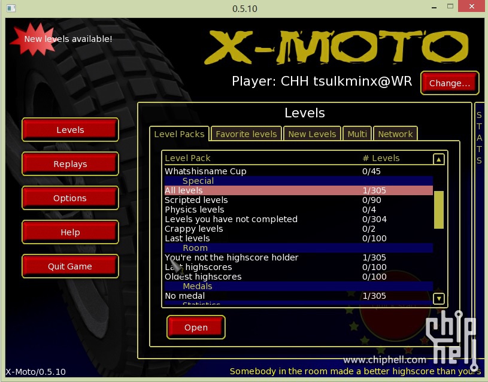Screen dimensions: 488x382
Task: Click the list scroll down arrow
Action: (438, 299)
